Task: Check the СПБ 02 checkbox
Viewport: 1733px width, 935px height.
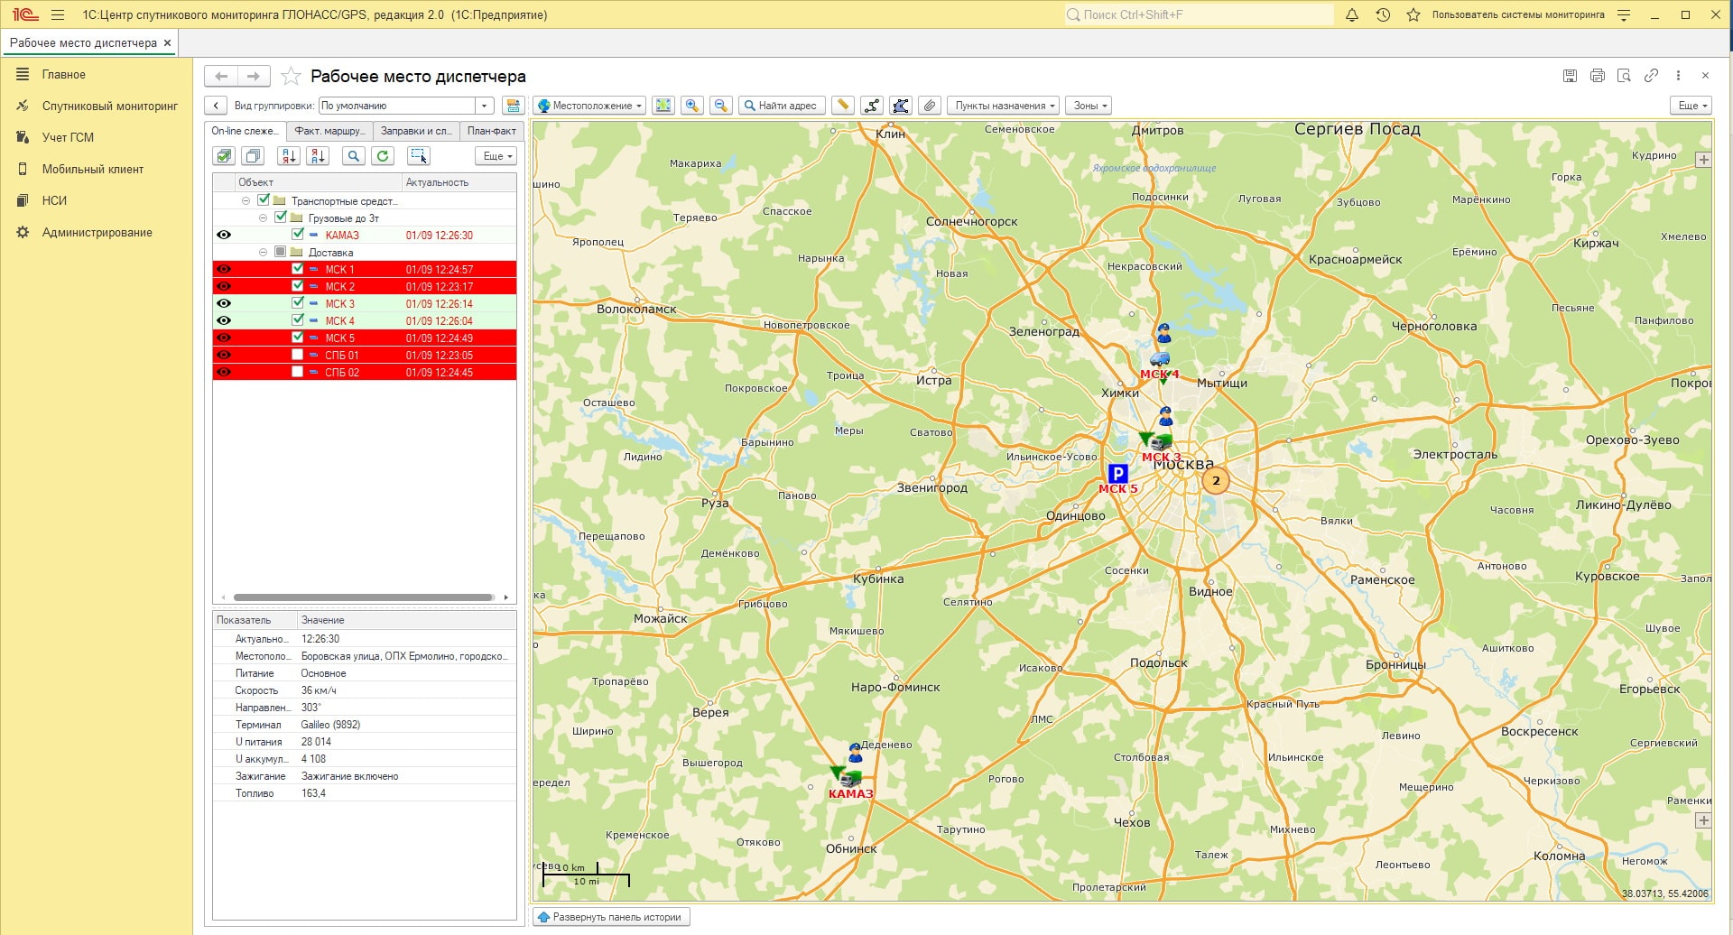Action: (x=298, y=372)
